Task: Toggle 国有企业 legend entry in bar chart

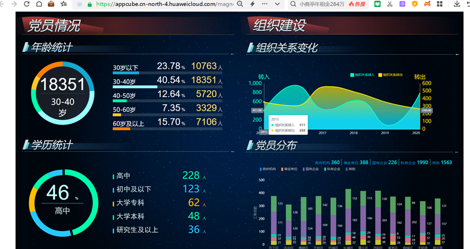Action: click(x=311, y=169)
